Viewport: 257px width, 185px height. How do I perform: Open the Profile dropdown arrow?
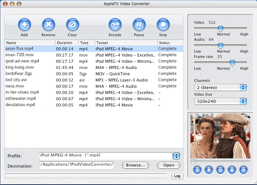[x=176, y=156]
